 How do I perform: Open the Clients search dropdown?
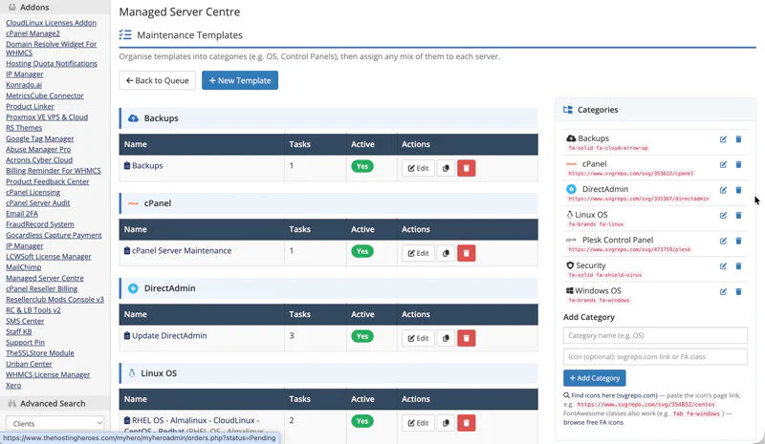(55, 424)
